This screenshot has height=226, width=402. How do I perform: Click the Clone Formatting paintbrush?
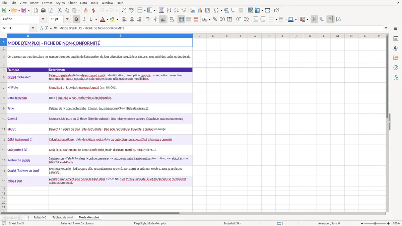click(86, 10)
